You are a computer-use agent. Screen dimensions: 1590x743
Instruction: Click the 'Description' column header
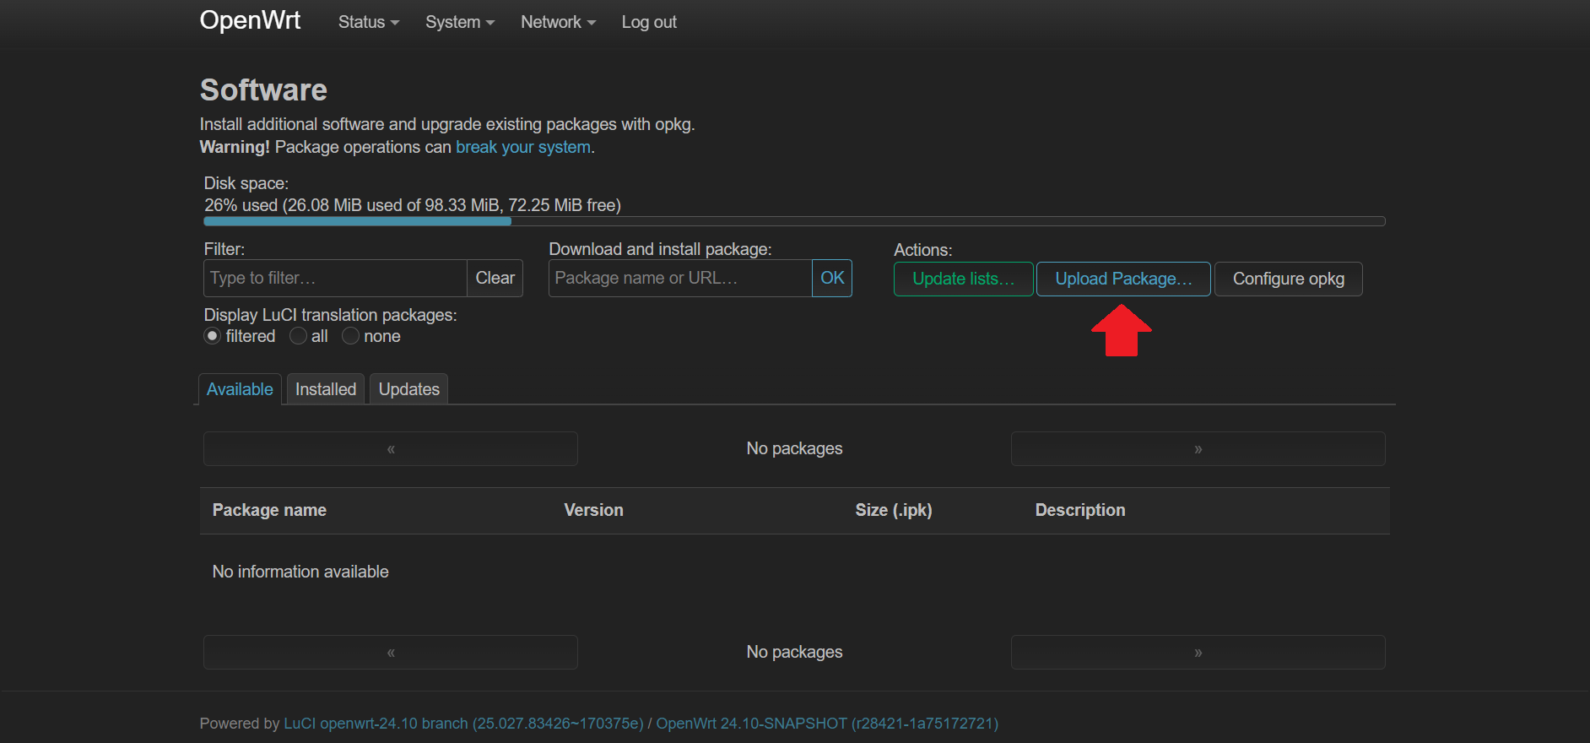coord(1080,510)
